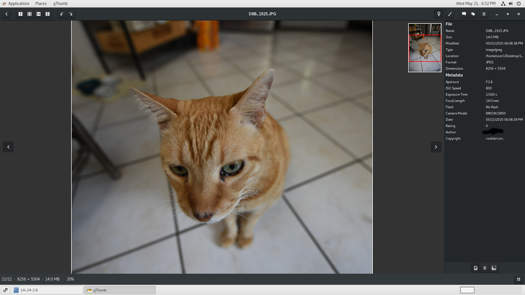Click the File section heading
The height and width of the screenshot is (295, 525).
point(449,24)
